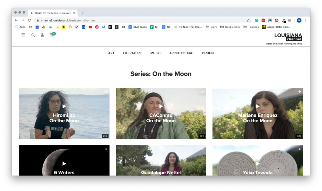Open the blue S bookmark

point(83,27)
